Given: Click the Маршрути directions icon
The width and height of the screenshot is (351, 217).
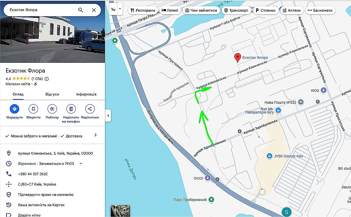Looking at the screenshot, I should pos(14,109).
